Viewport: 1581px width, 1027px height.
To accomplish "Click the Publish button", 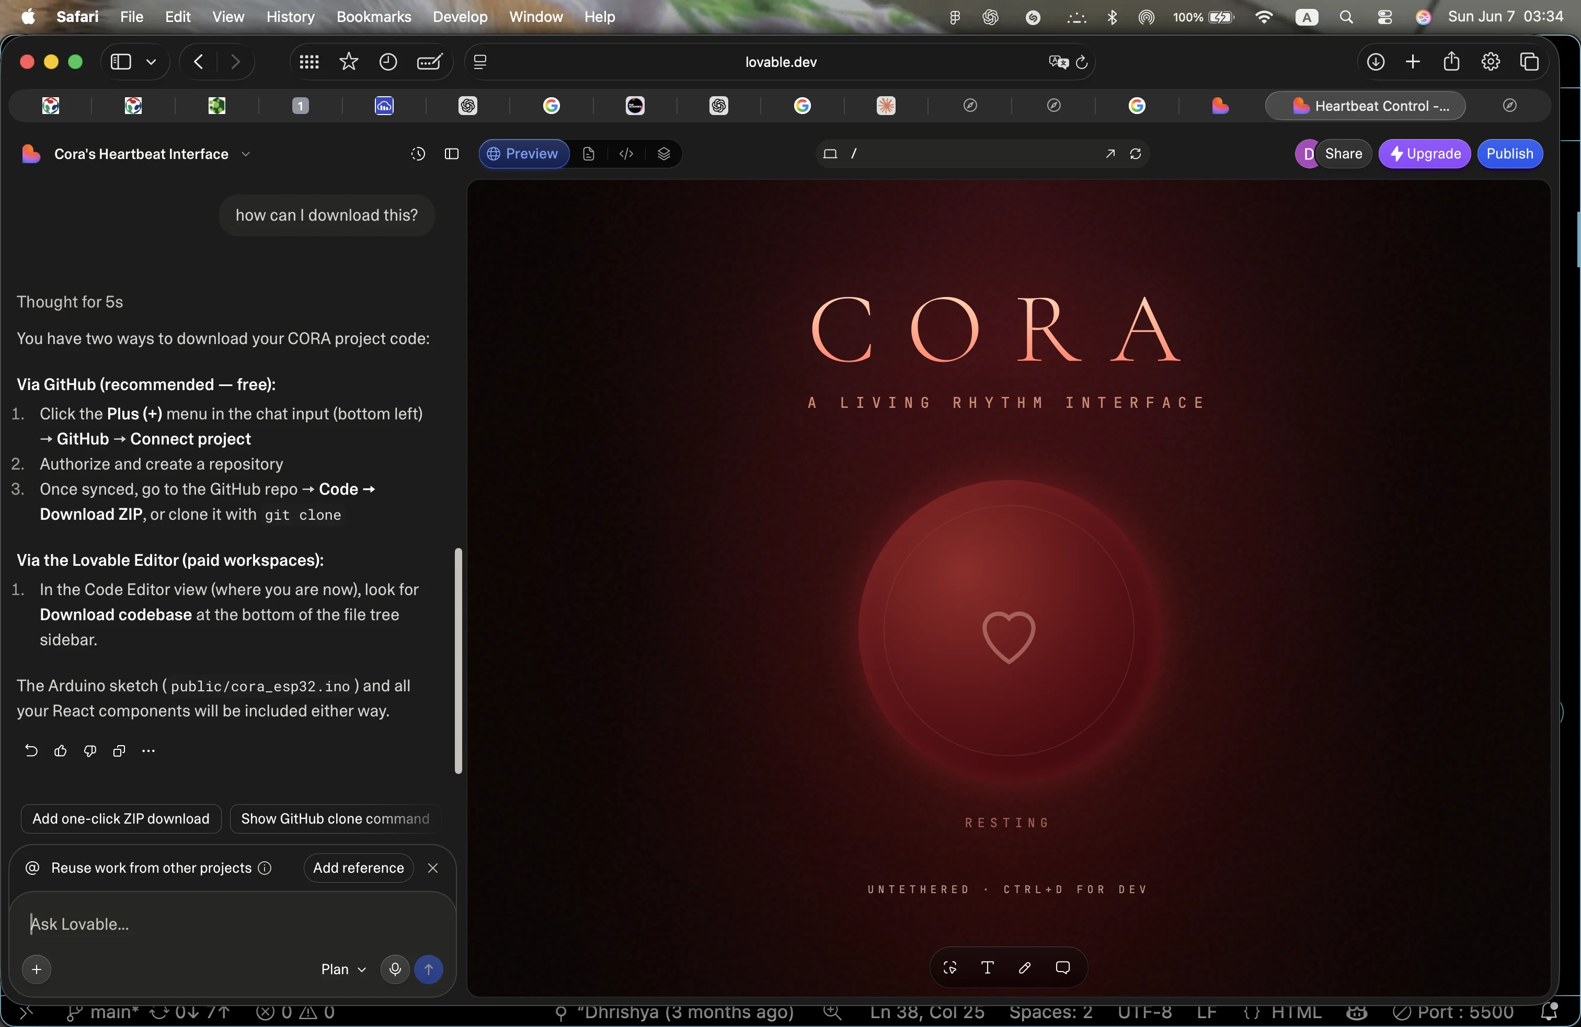I will click(1510, 154).
